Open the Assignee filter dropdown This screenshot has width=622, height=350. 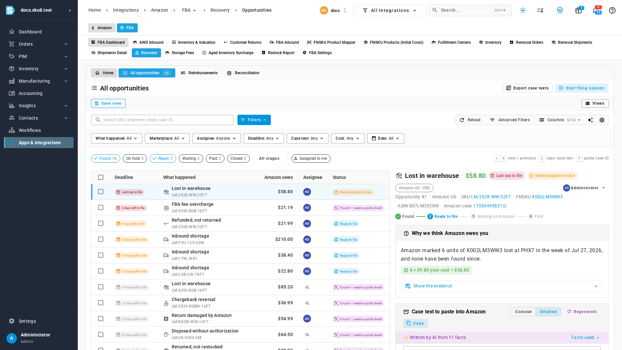pos(216,138)
